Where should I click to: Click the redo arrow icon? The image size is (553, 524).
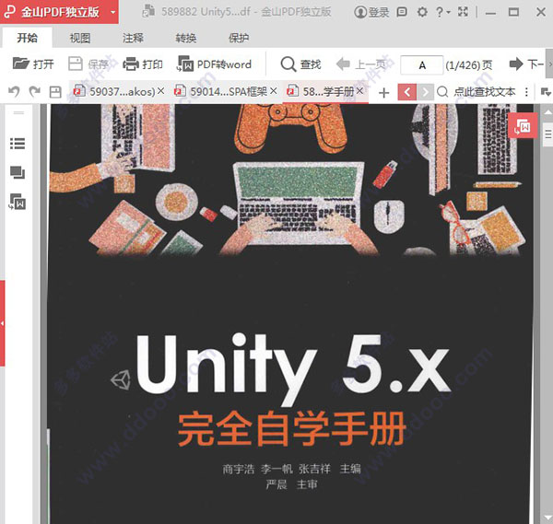click(x=35, y=91)
